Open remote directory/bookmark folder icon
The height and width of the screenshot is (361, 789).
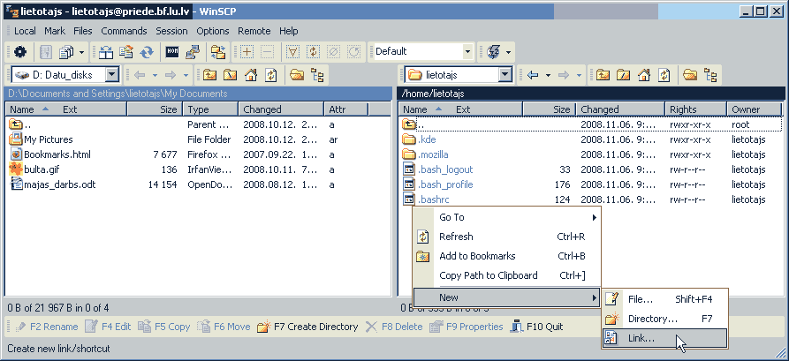690,75
